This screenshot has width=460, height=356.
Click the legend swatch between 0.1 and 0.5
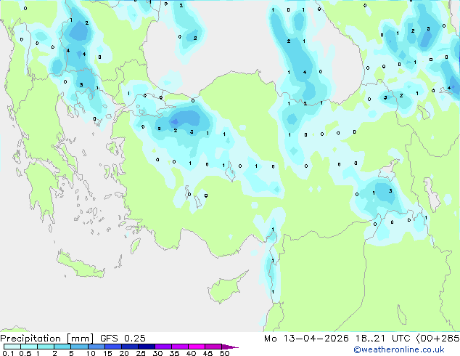point(12,347)
